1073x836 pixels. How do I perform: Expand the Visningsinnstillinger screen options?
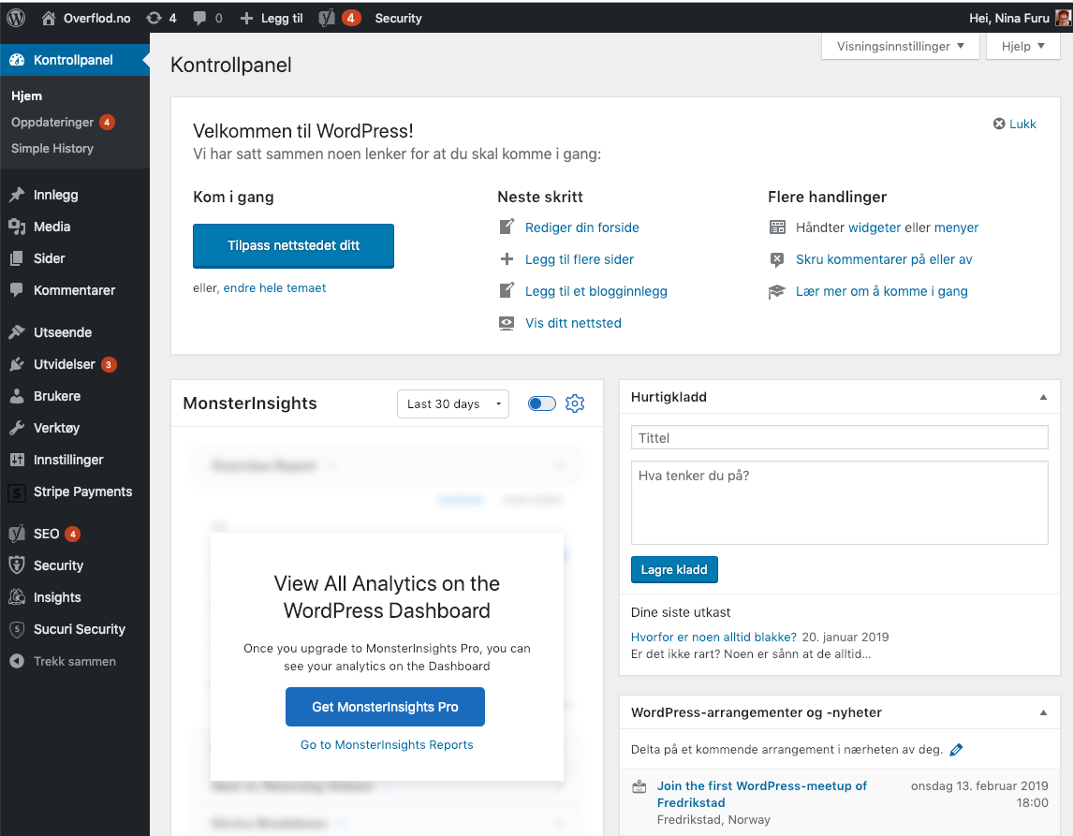(901, 47)
